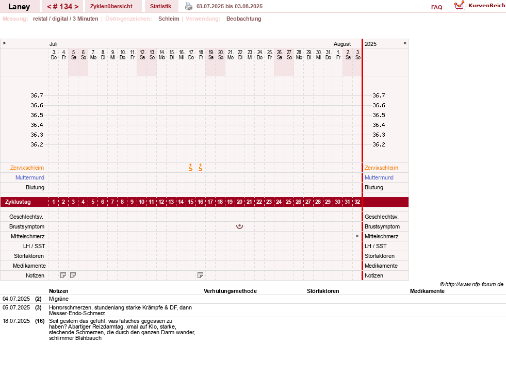
Task: Click the note entry dated 04.07.2025 Migräne
Action: (x=253, y=299)
